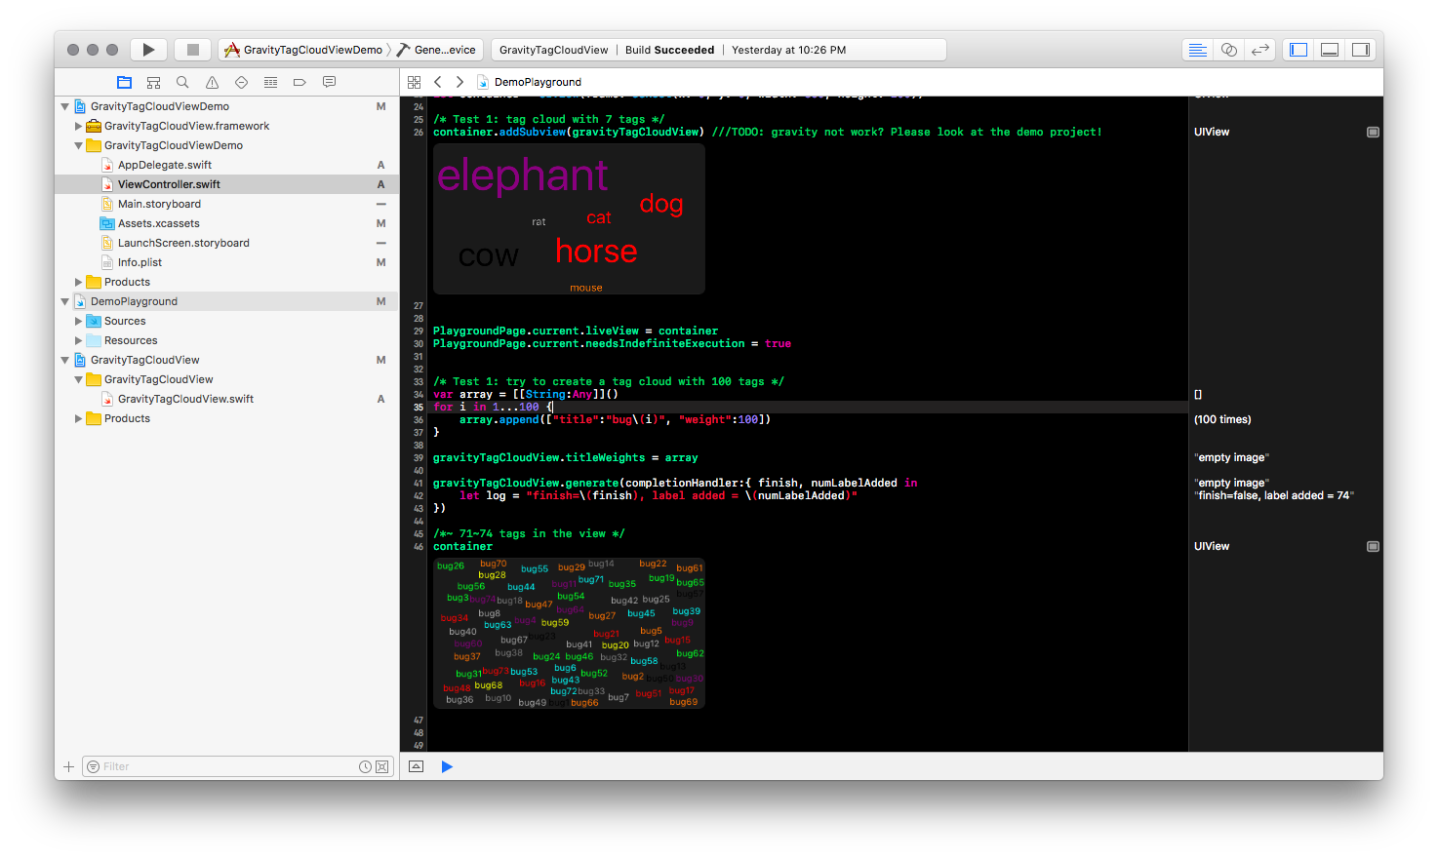Viewport: 1438px width, 858px height.
Task: Select the DemoPlayground navigator row
Action: [226, 301]
